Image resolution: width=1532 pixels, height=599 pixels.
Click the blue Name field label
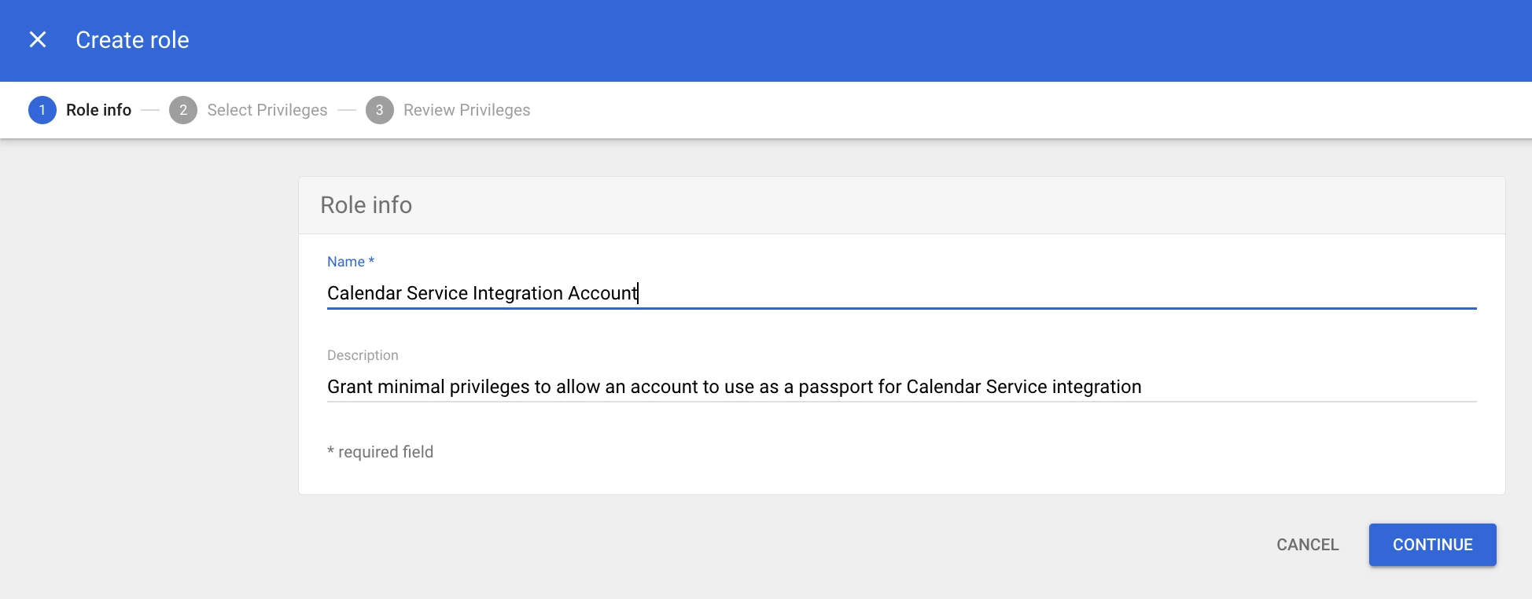[x=346, y=262]
